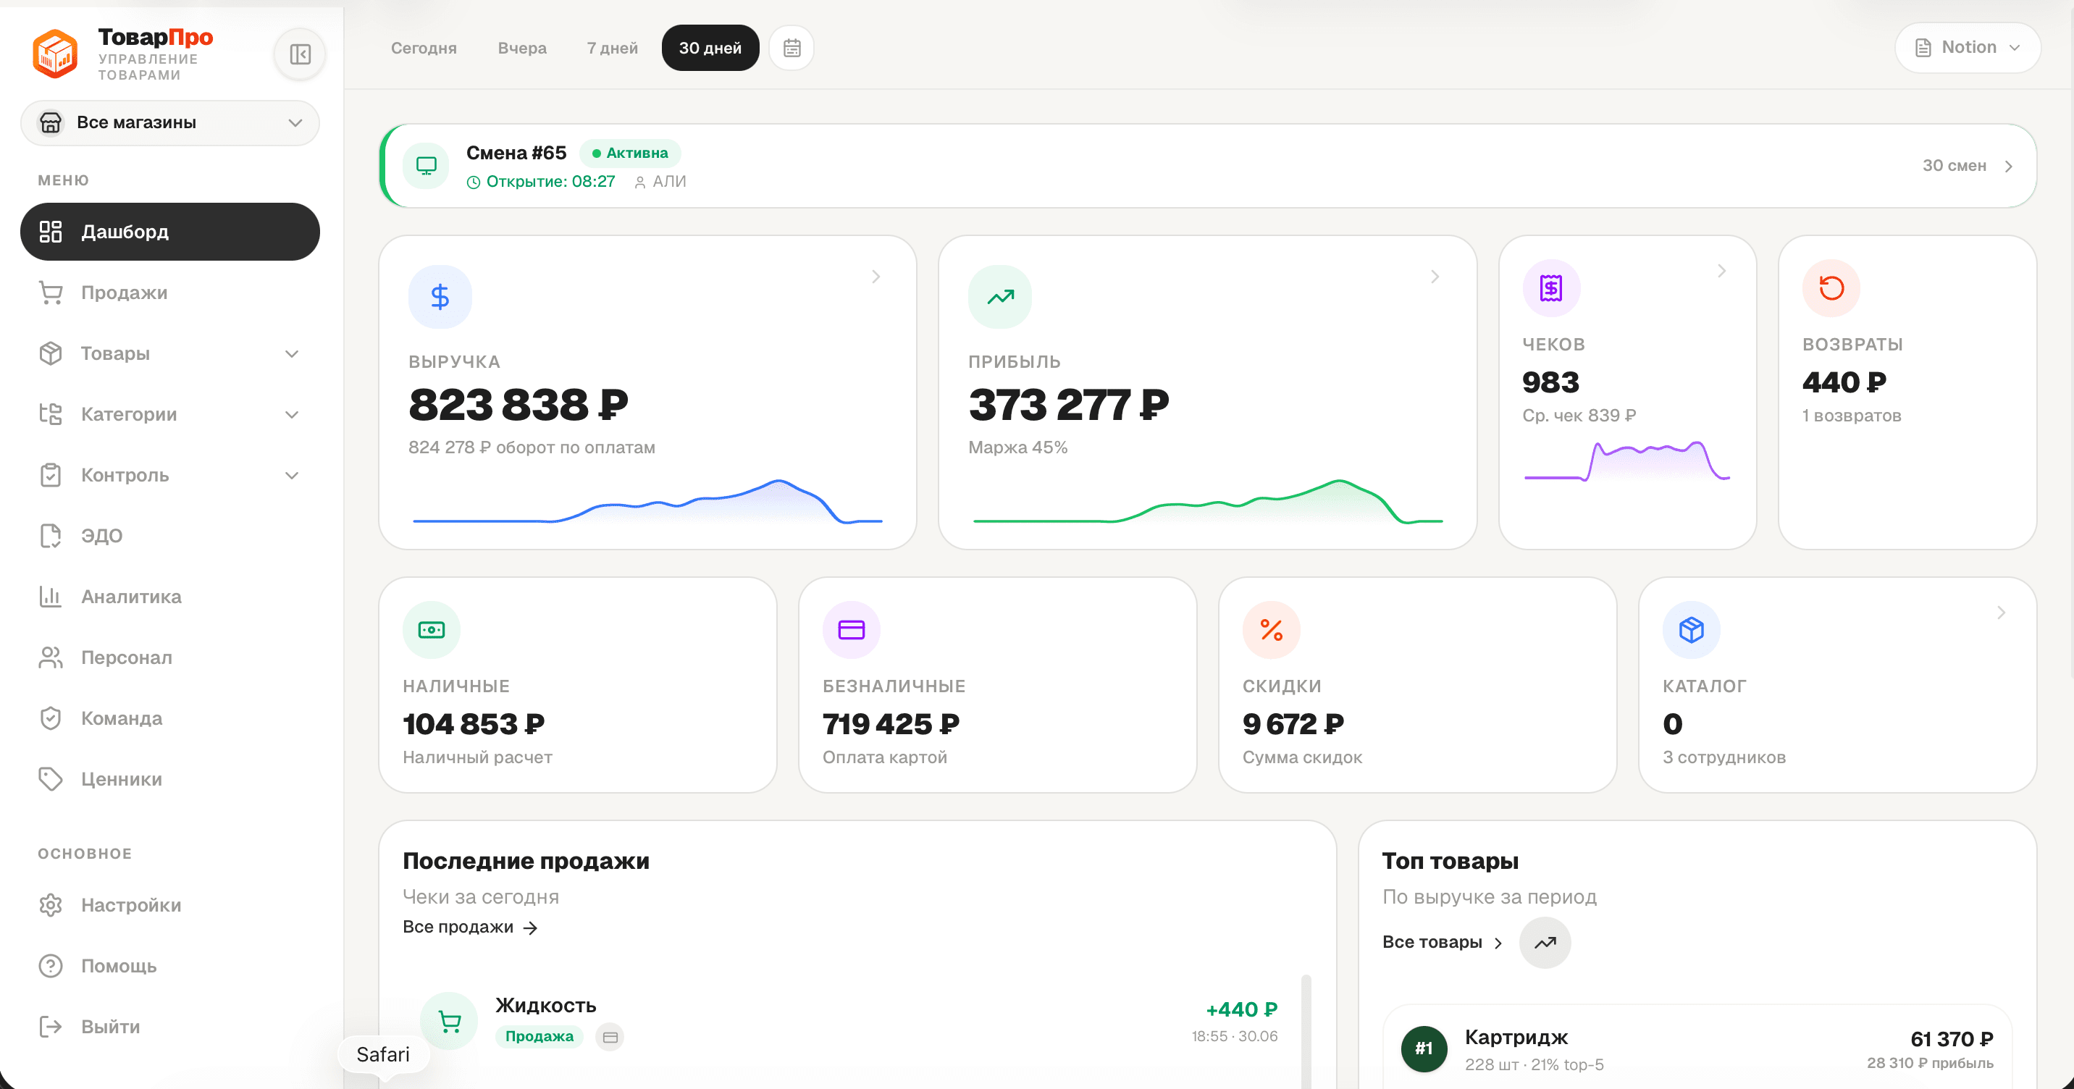The height and width of the screenshot is (1089, 2074).
Task: Click the catalog box icon
Action: (1691, 630)
